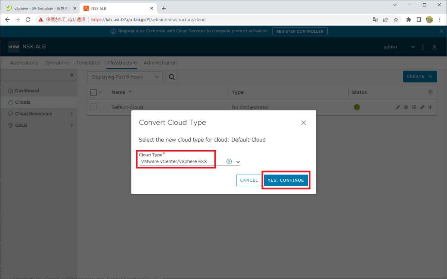This screenshot has height=279, width=447.
Task: Open table column settings gear
Action: coord(430,92)
